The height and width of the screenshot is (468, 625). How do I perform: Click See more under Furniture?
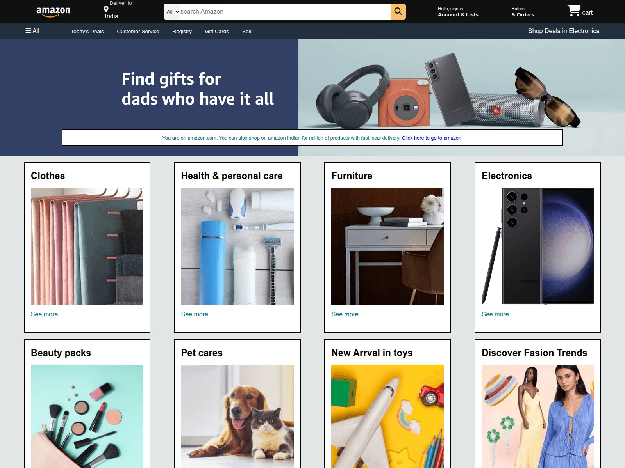[x=345, y=314]
